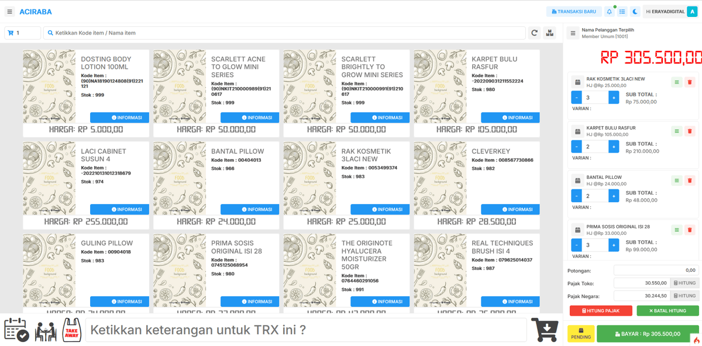Decrease quantity of BANTAL PILLOW in cart
The width and height of the screenshot is (702, 346).
coord(576,196)
